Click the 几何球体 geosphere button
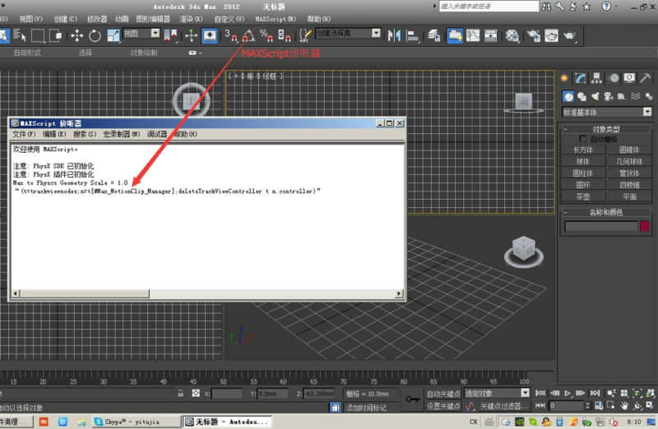Viewport: 658px width, 429px height. [x=628, y=161]
